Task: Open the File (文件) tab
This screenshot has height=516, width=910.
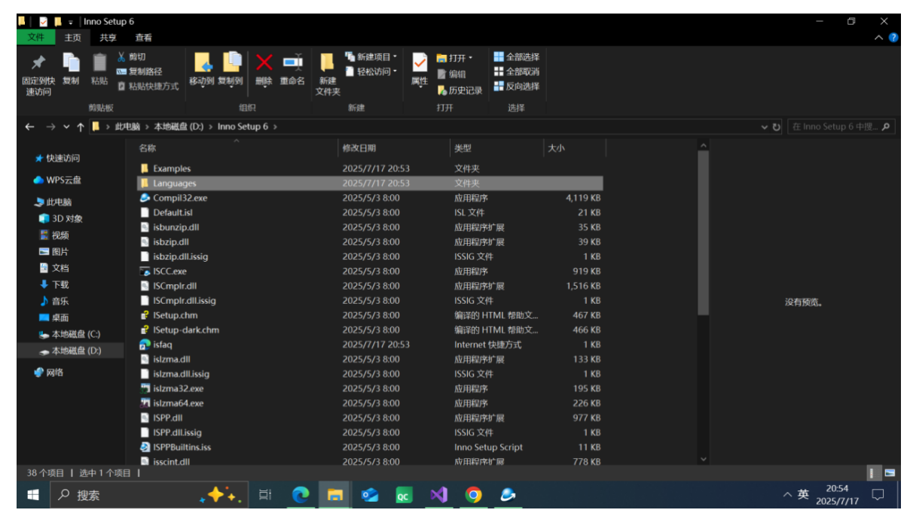Action: (x=36, y=38)
